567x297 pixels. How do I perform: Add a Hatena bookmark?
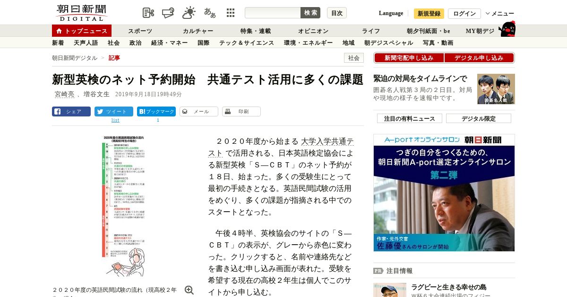156,112
